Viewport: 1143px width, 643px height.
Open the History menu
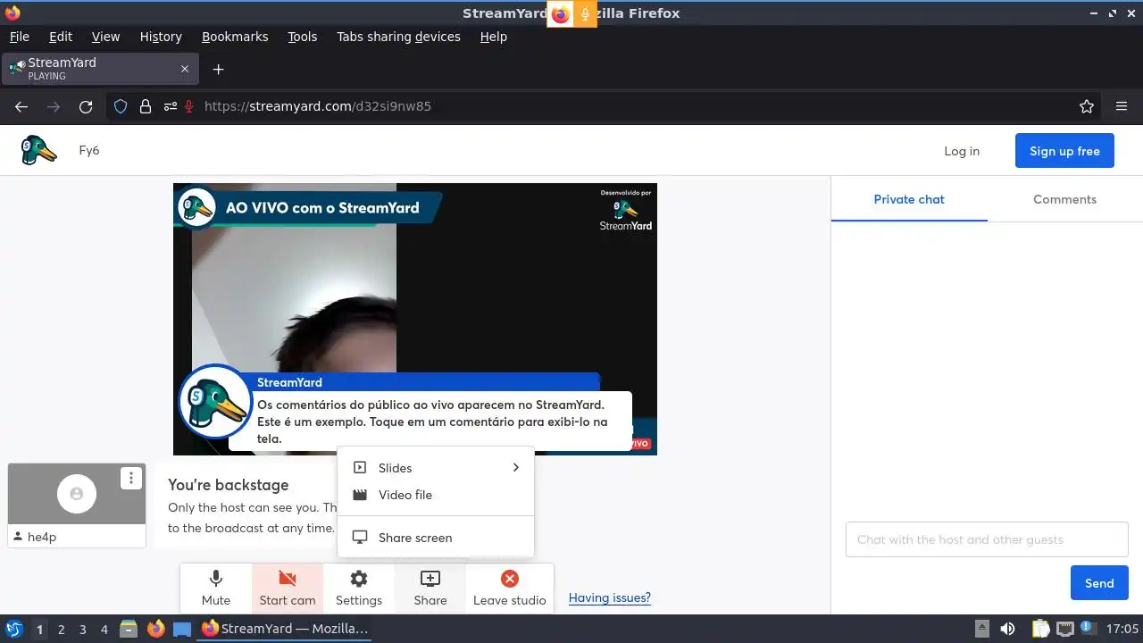[x=161, y=37]
